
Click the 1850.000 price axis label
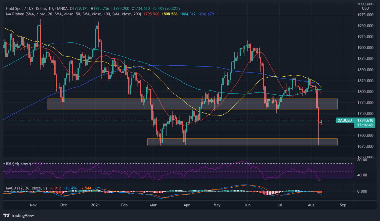[x=365, y=70]
